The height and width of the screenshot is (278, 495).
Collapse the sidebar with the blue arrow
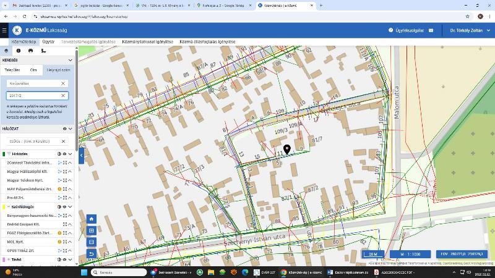coord(81,156)
